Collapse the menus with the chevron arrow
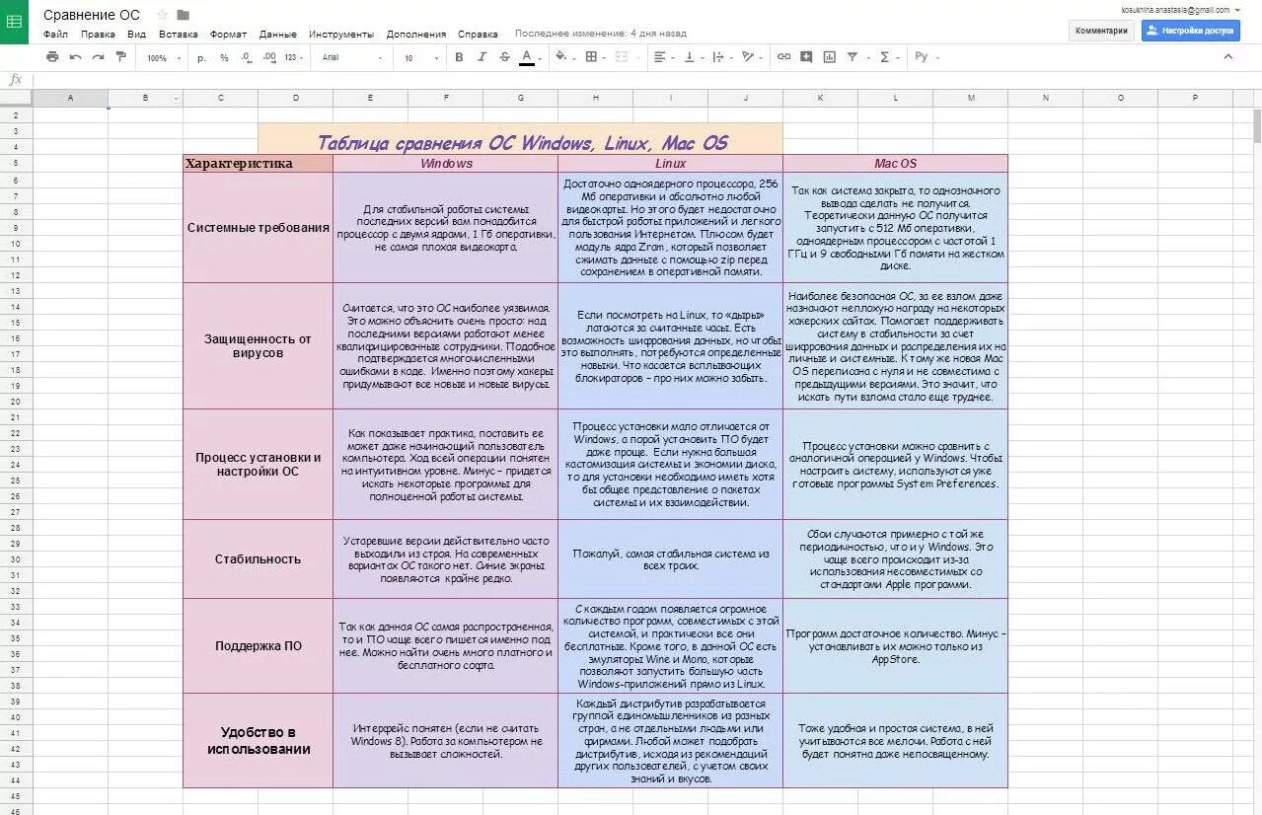The height and width of the screenshot is (815, 1262). coord(1228,56)
